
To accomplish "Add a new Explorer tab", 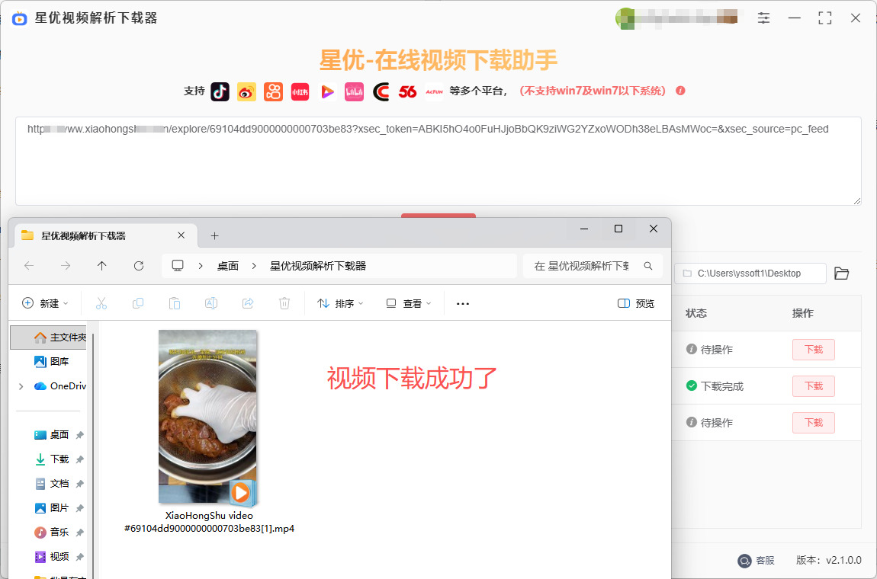I will [x=214, y=236].
